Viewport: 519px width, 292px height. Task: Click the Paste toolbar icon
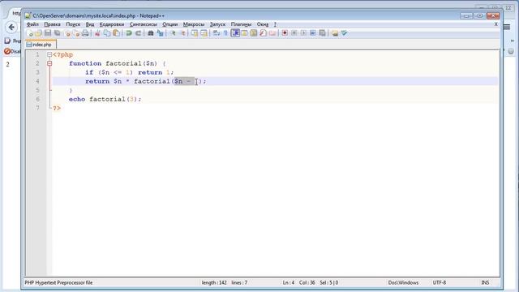click(117, 33)
